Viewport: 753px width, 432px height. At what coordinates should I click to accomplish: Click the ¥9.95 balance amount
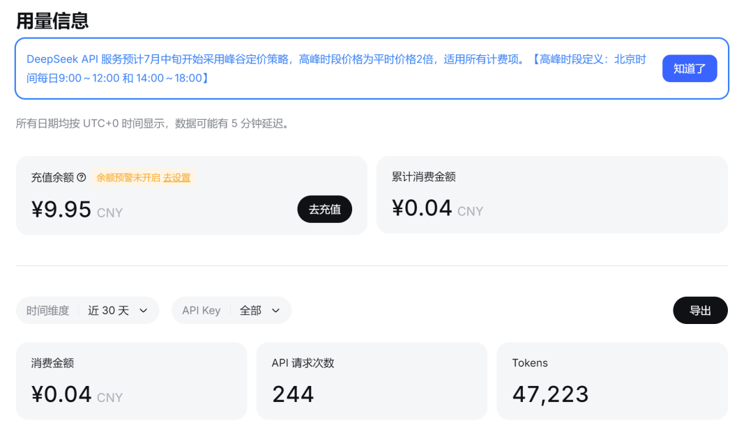click(61, 210)
